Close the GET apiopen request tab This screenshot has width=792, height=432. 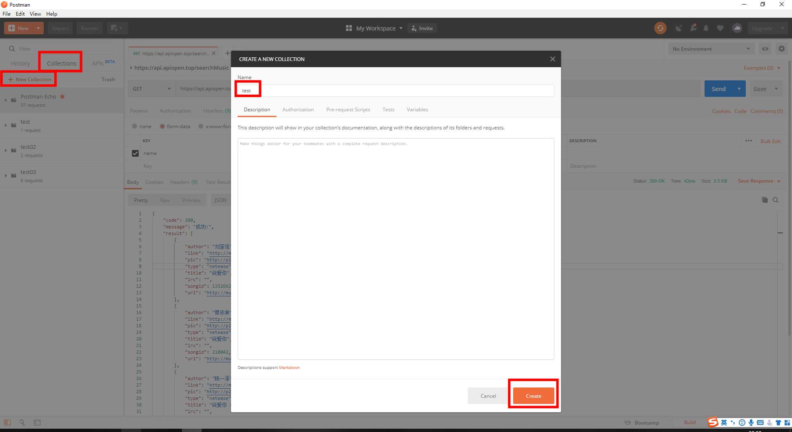coord(214,53)
